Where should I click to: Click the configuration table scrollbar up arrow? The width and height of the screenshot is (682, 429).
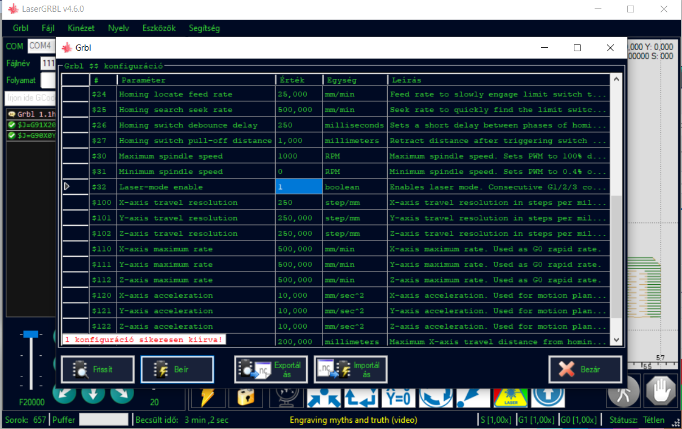[x=616, y=80]
